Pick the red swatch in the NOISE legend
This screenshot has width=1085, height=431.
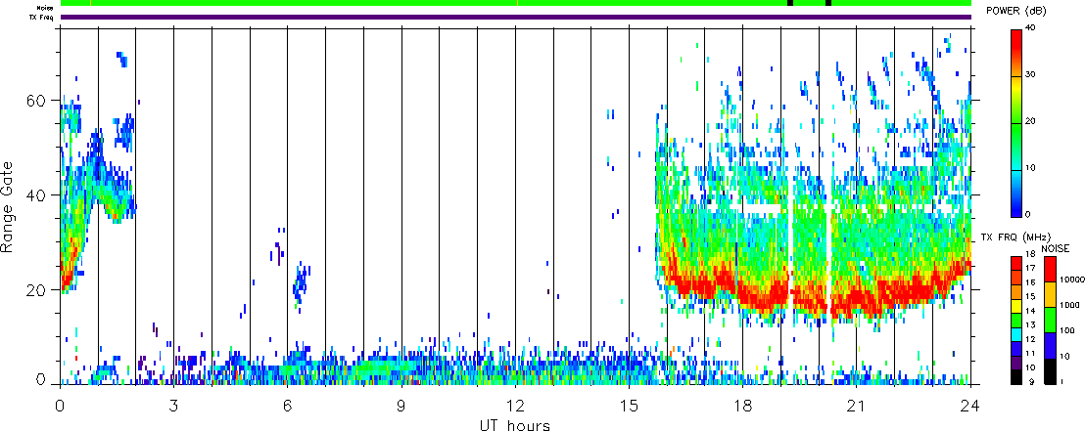click(1050, 268)
